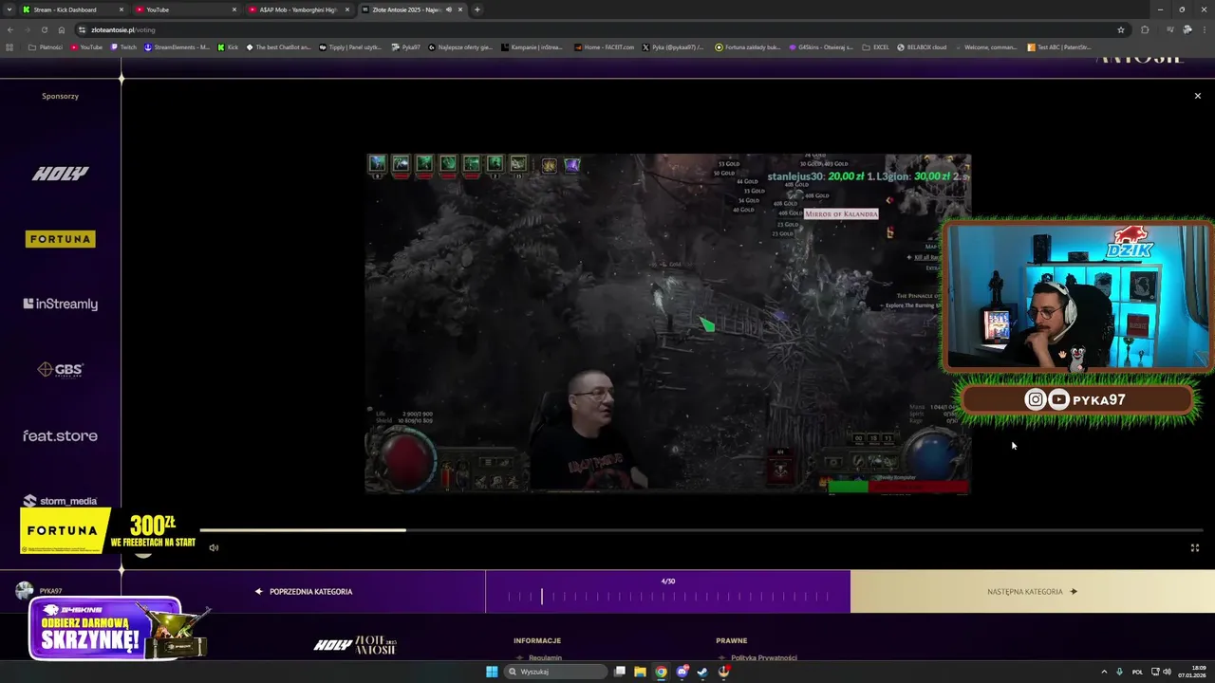Click the browser back arrow
This screenshot has width=1215, height=683.
click(x=10, y=29)
